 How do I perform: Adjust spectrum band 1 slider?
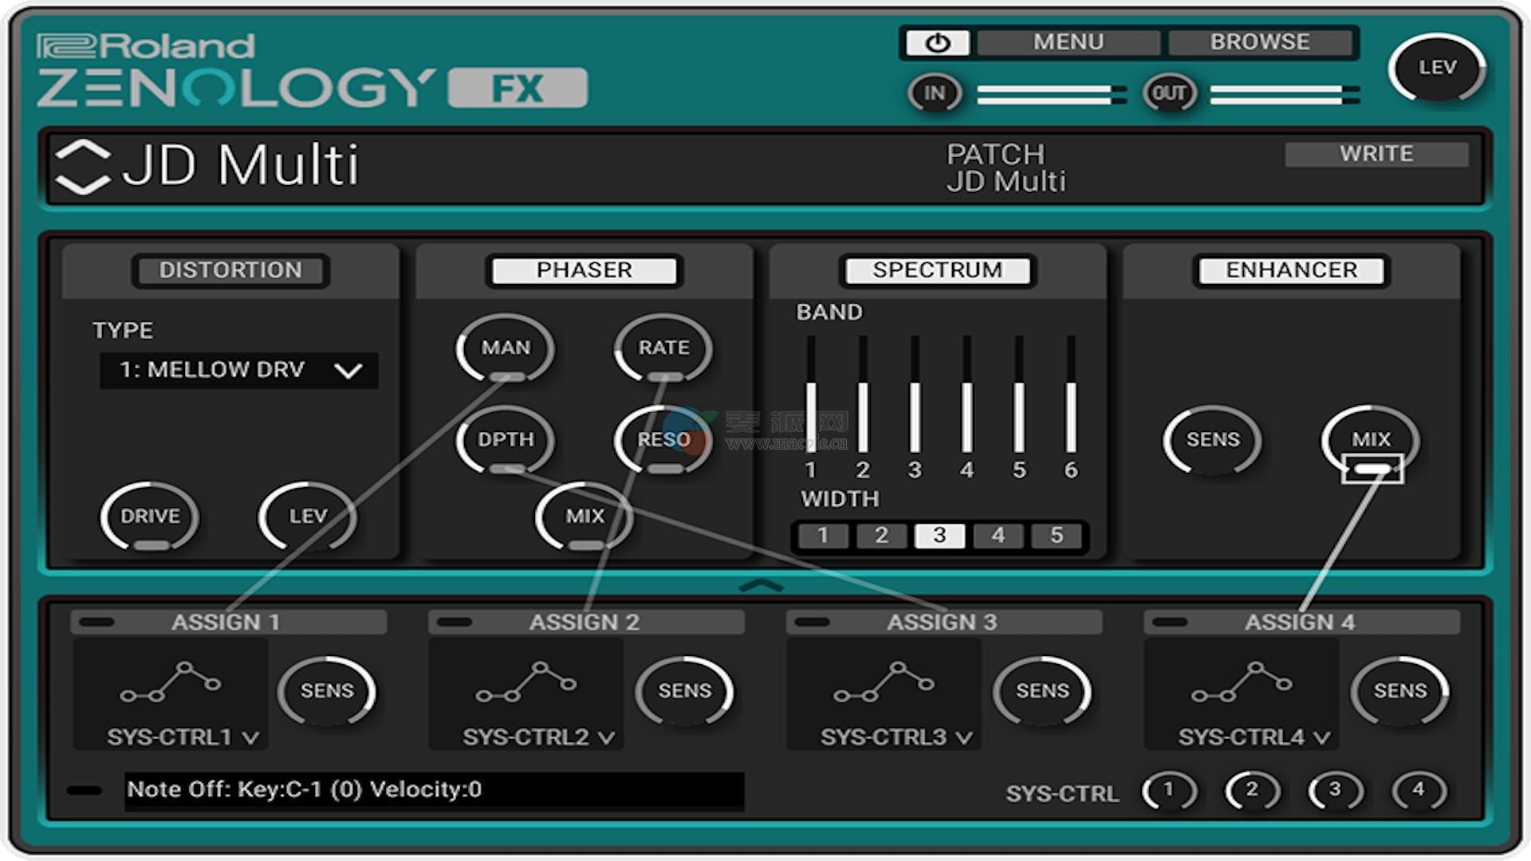811,395
